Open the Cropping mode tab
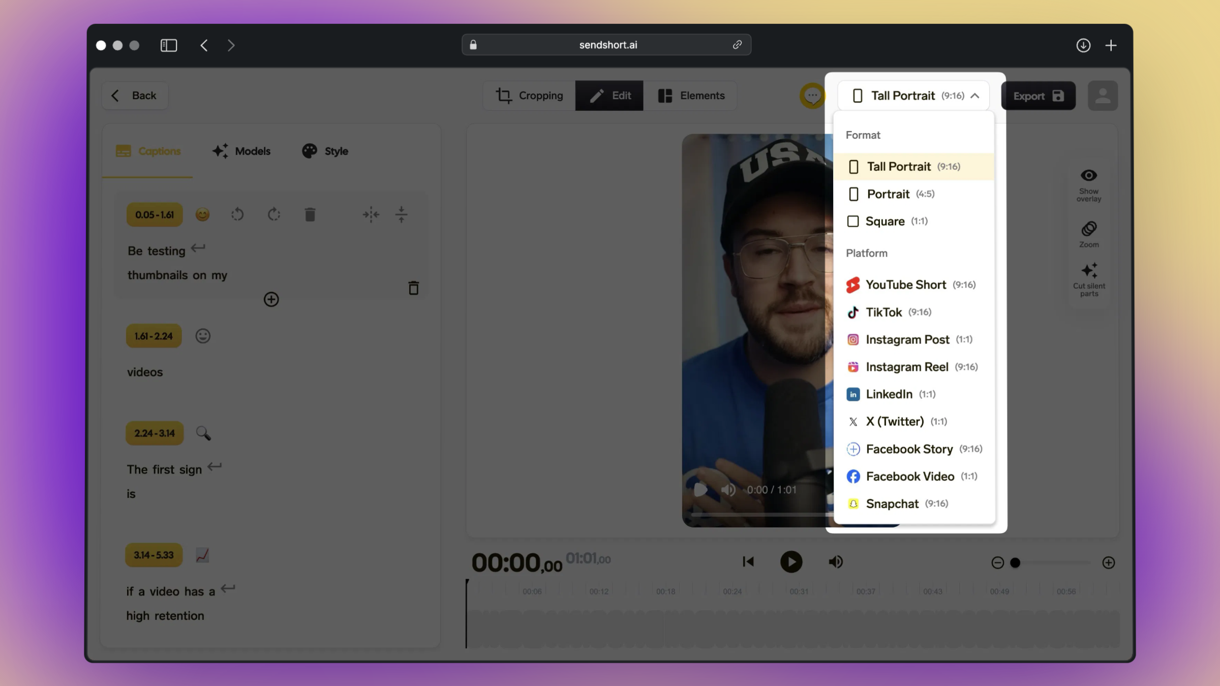This screenshot has height=686, width=1220. coord(529,96)
